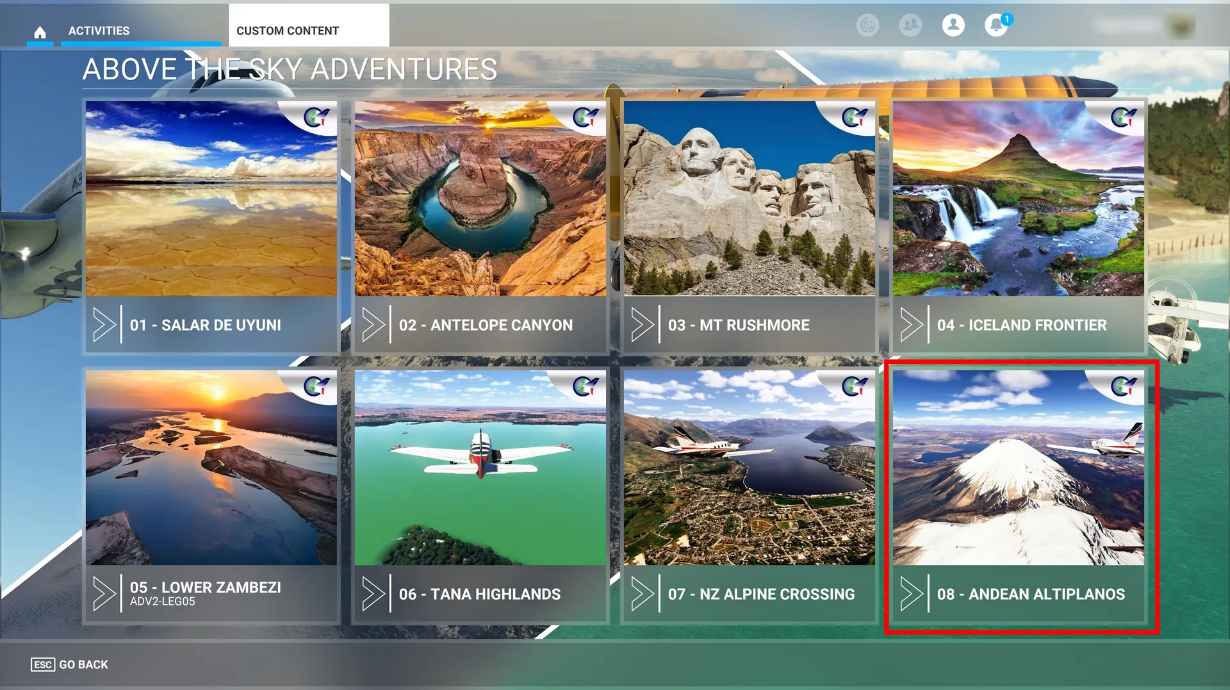Click play arrow on Lower Zambezi card
Image resolution: width=1230 pixels, height=690 pixels.
[x=104, y=594]
